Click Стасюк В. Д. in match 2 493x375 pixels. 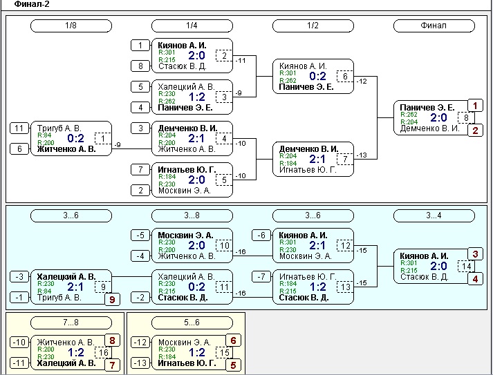point(183,66)
